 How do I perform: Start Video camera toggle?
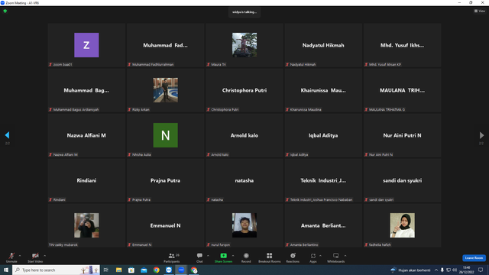pos(35,257)
